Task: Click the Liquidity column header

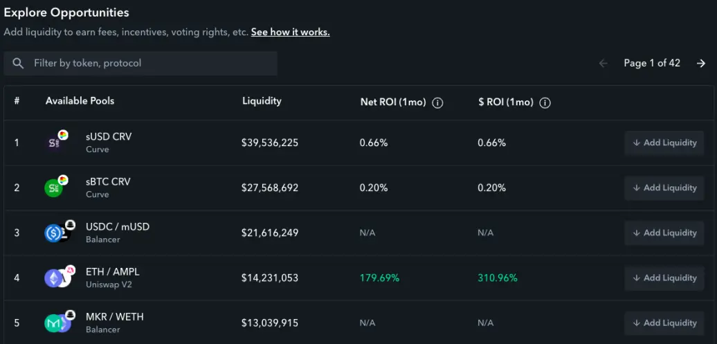Action: tap(262, 100)
